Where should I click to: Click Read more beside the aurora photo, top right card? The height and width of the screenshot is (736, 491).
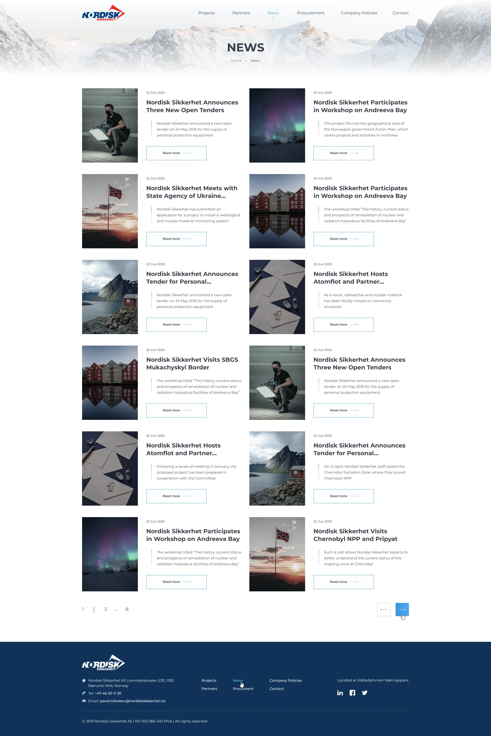coord(343,153)
